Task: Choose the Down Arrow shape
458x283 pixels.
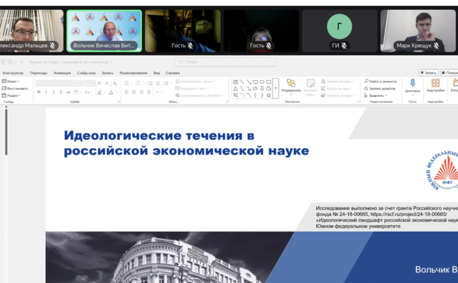Action: [x=262, y=88]
